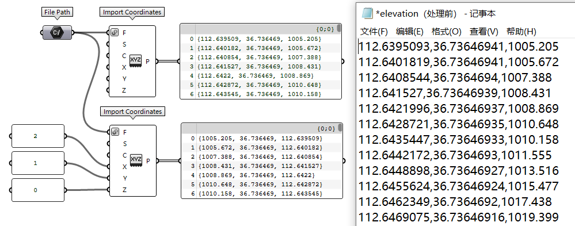Click the P output on lower Import Coordinates
Viewport: 575px width, 226px height.
click(148, 160)
